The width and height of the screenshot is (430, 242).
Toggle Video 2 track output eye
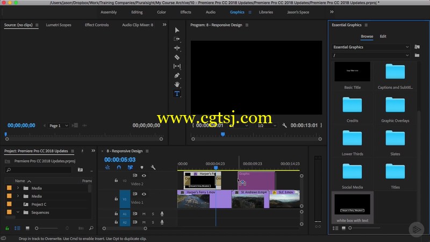144,176
